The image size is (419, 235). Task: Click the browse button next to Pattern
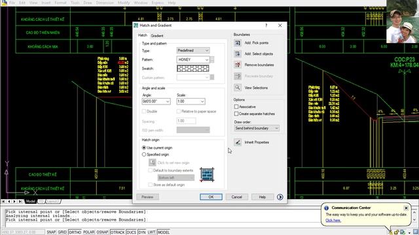(212, 59)
